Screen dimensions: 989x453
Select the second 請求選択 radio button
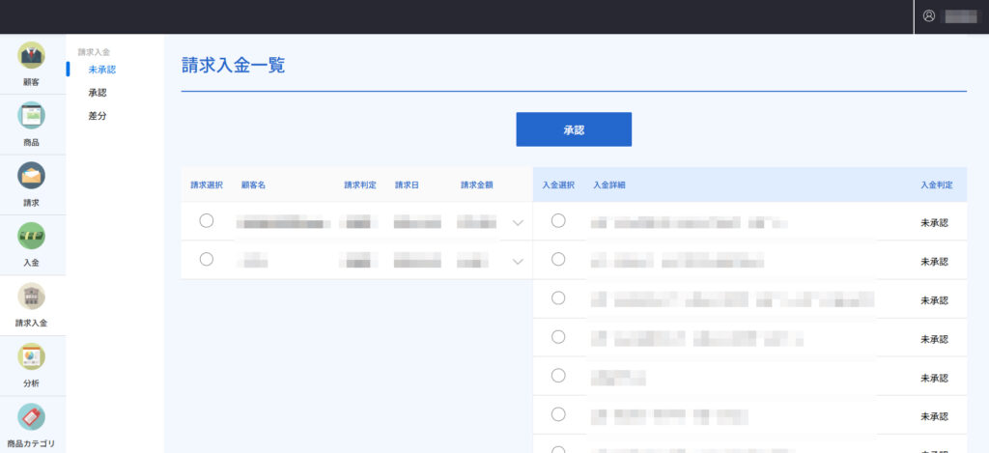pyautogui.click(x=206, y=259)
